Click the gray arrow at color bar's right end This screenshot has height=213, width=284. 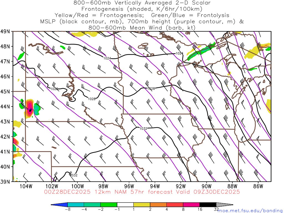[224, 205]
